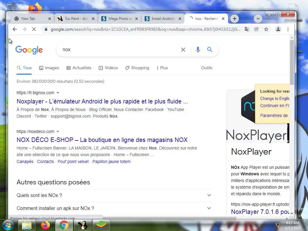308x231 pixels.
Task: Open the noxdeco.com result options arrow
Action: [x=58, y=131]
